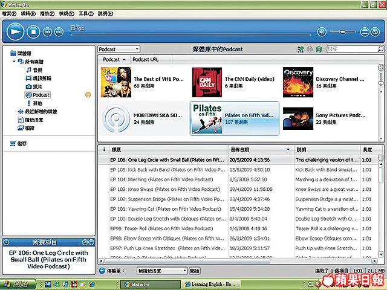Select 照片 photos category in sidebar

[34, 86]
